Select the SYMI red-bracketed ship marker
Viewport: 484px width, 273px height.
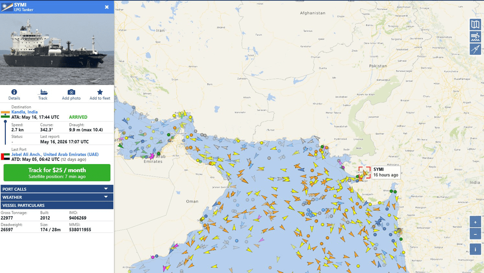pyautogui.click(x=364, y=173)
